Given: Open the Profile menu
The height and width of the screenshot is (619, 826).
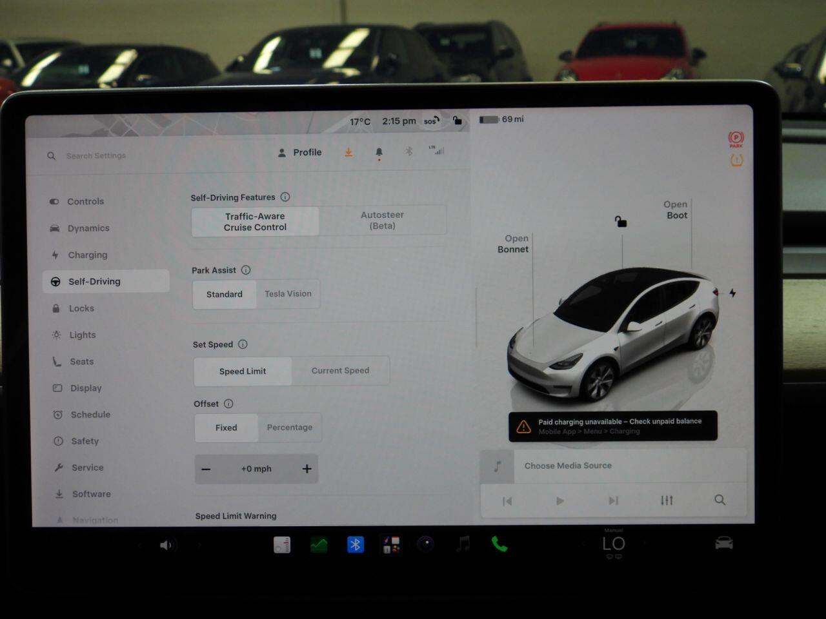Looking at the screenshot, I should click(x=300, y=153).
